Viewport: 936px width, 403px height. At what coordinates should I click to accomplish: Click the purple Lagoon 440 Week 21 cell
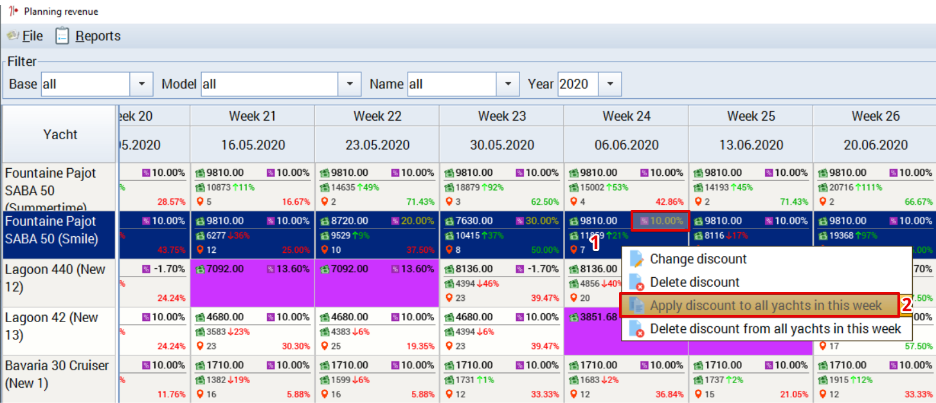253,283
